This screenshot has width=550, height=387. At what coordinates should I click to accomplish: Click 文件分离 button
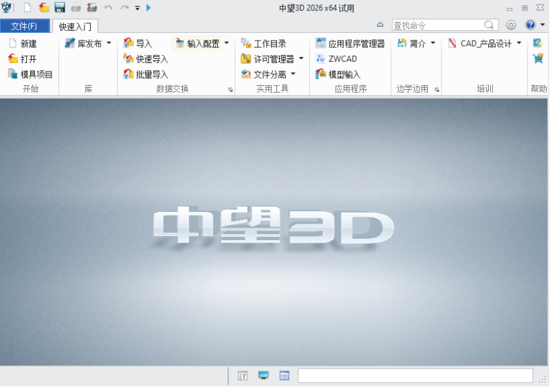click(x=263, y=74)
